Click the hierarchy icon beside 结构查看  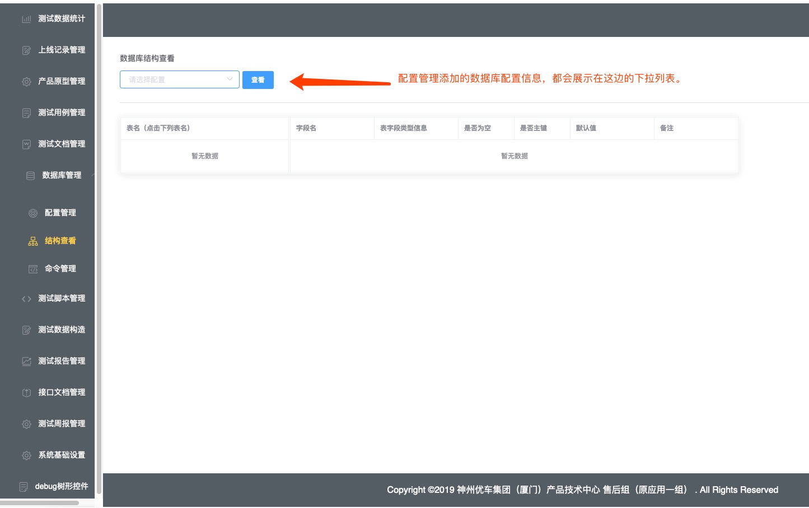[x=33, y=241]
